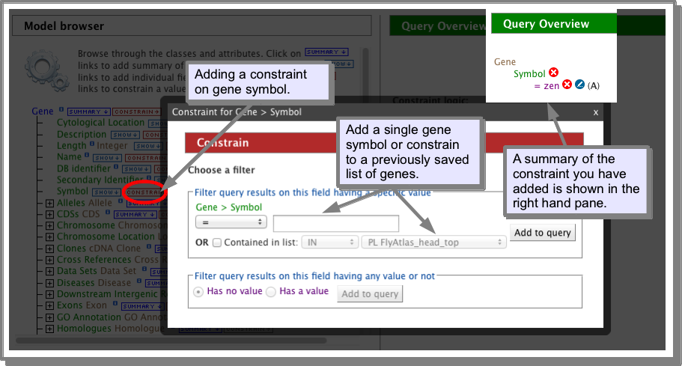Expand the CDSs CDS tree node

(x=49, y=215)
